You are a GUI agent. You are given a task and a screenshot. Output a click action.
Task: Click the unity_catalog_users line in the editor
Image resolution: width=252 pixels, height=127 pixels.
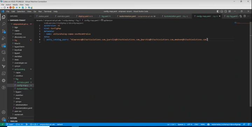[x=127, y=39]
